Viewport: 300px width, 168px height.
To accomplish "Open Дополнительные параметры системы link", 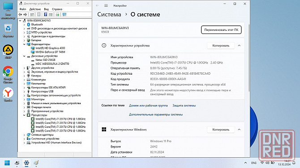I will click(156, 114).
